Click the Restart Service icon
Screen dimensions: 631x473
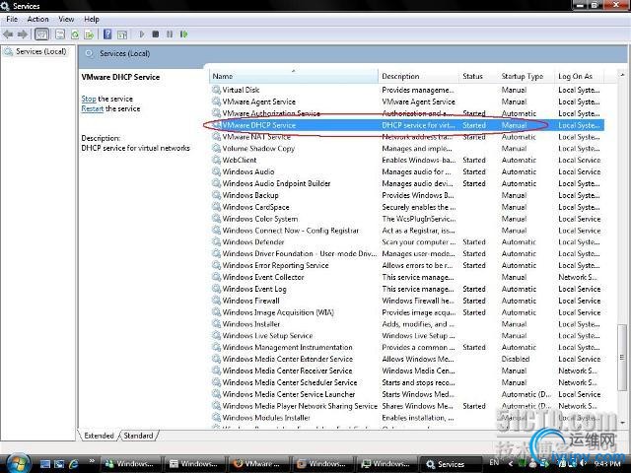click(x=183, y=34)
